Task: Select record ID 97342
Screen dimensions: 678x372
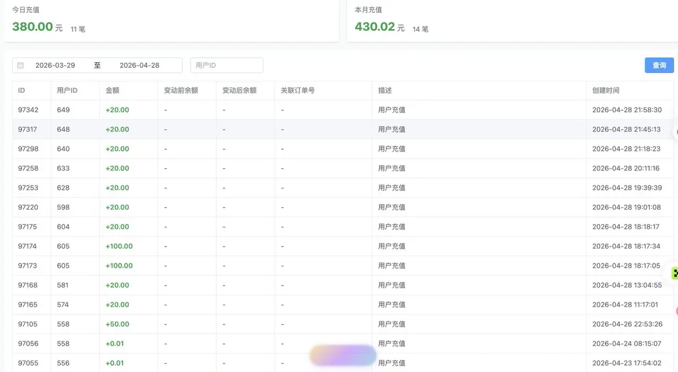Action: (28, 110)
